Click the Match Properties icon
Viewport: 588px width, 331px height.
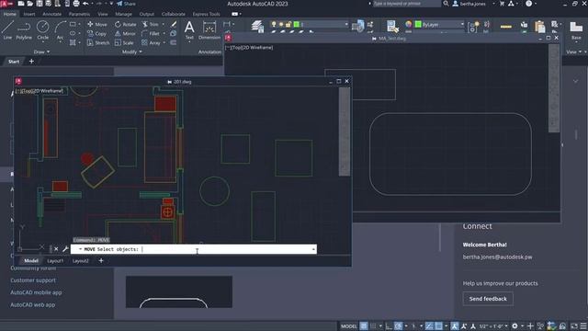pos(392,27)
